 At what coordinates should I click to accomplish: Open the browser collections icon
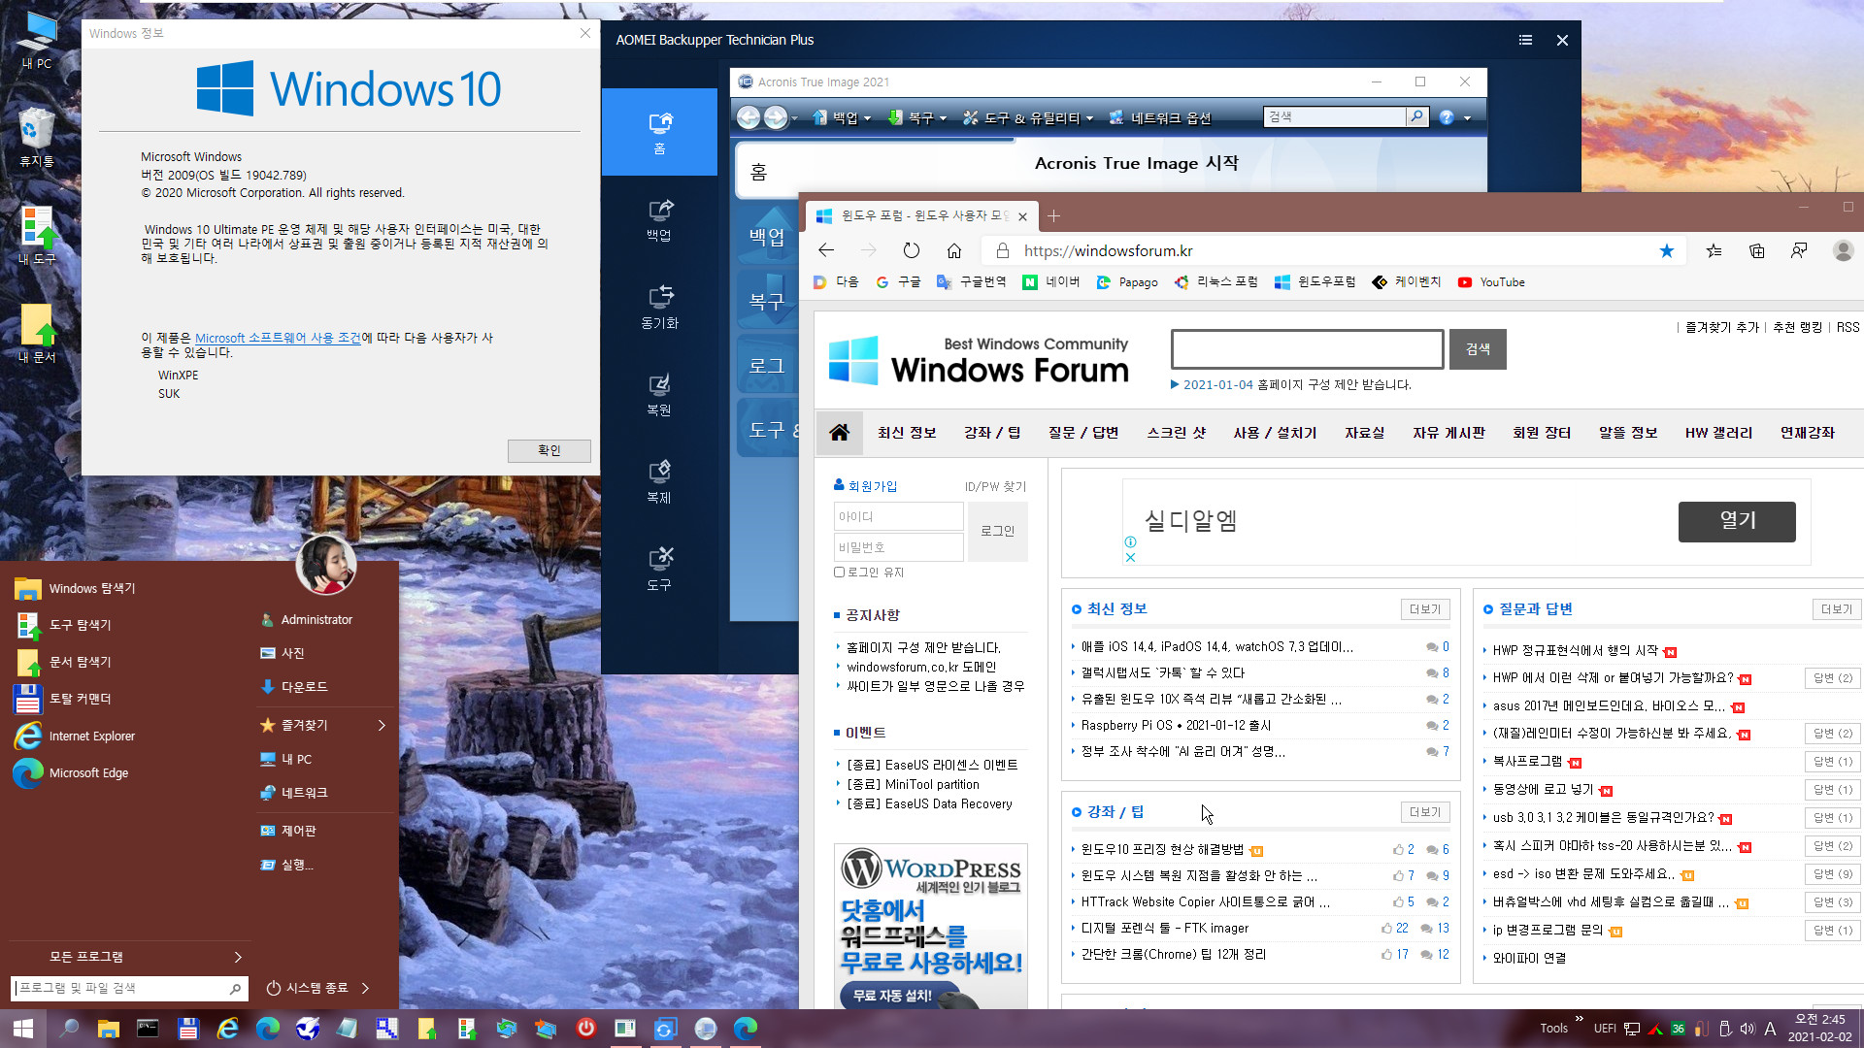pyautogui.click(x=1757, y=250)
